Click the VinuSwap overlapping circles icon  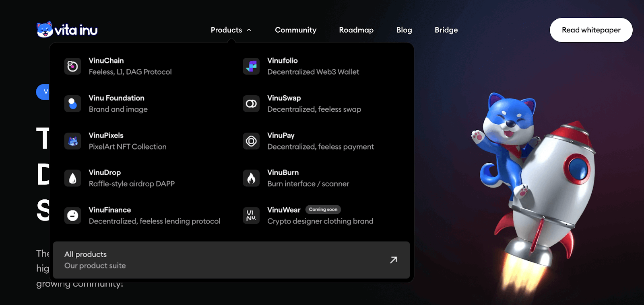tap(251, 104)
